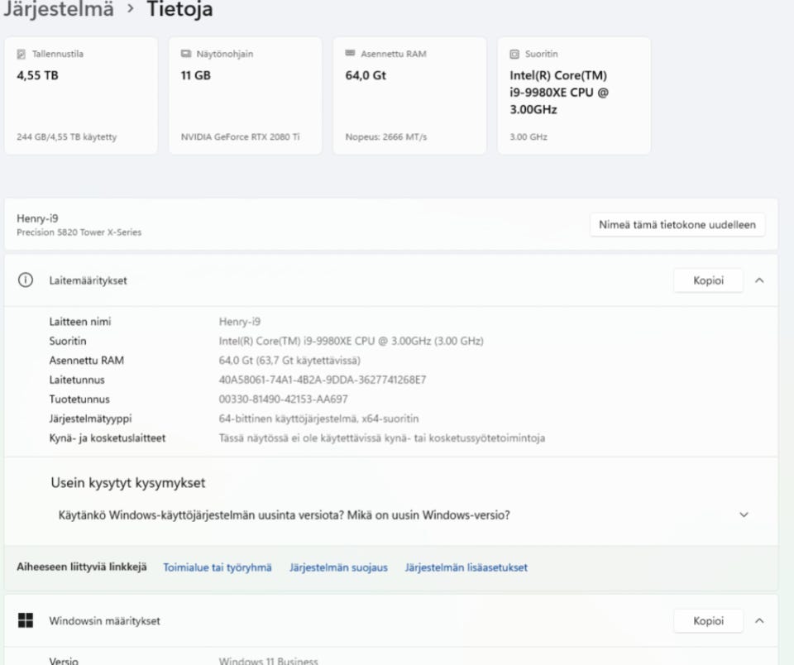This screenshot has height=665, width=794.
Task: Open the Toimialue tai työryhmä link
Action: (x=218, y=567)
